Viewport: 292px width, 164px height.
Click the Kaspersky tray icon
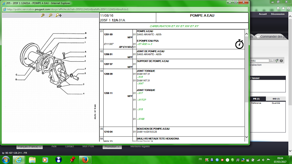click(x=207, y=160)
